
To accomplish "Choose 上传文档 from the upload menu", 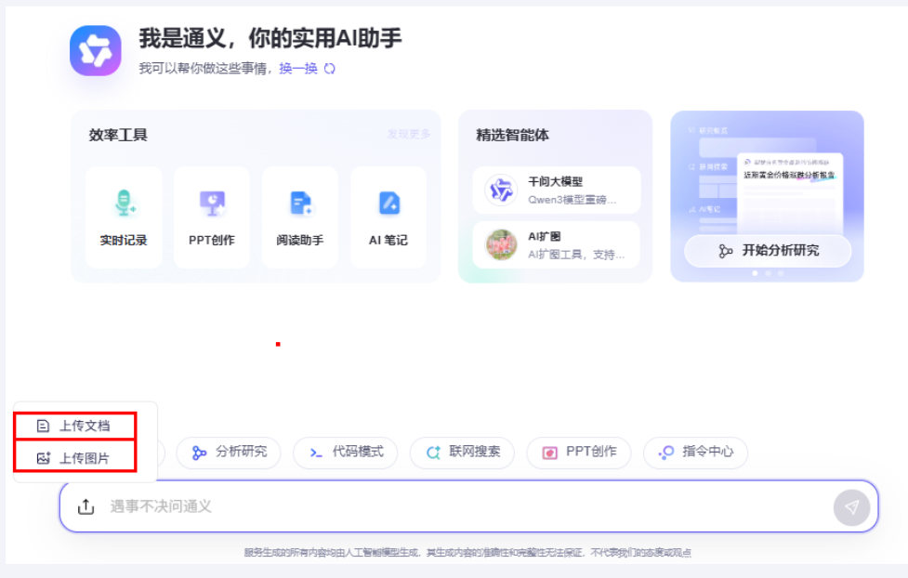I will pyautogui.click(x=75, y=426).
